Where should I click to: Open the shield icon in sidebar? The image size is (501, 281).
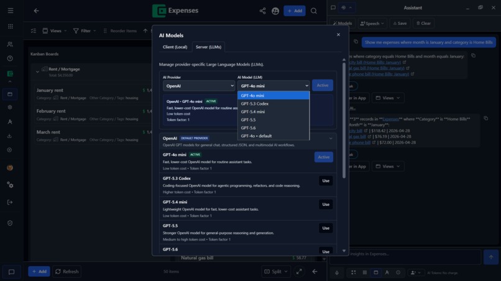pyautogui.click(x=10, y=223)
